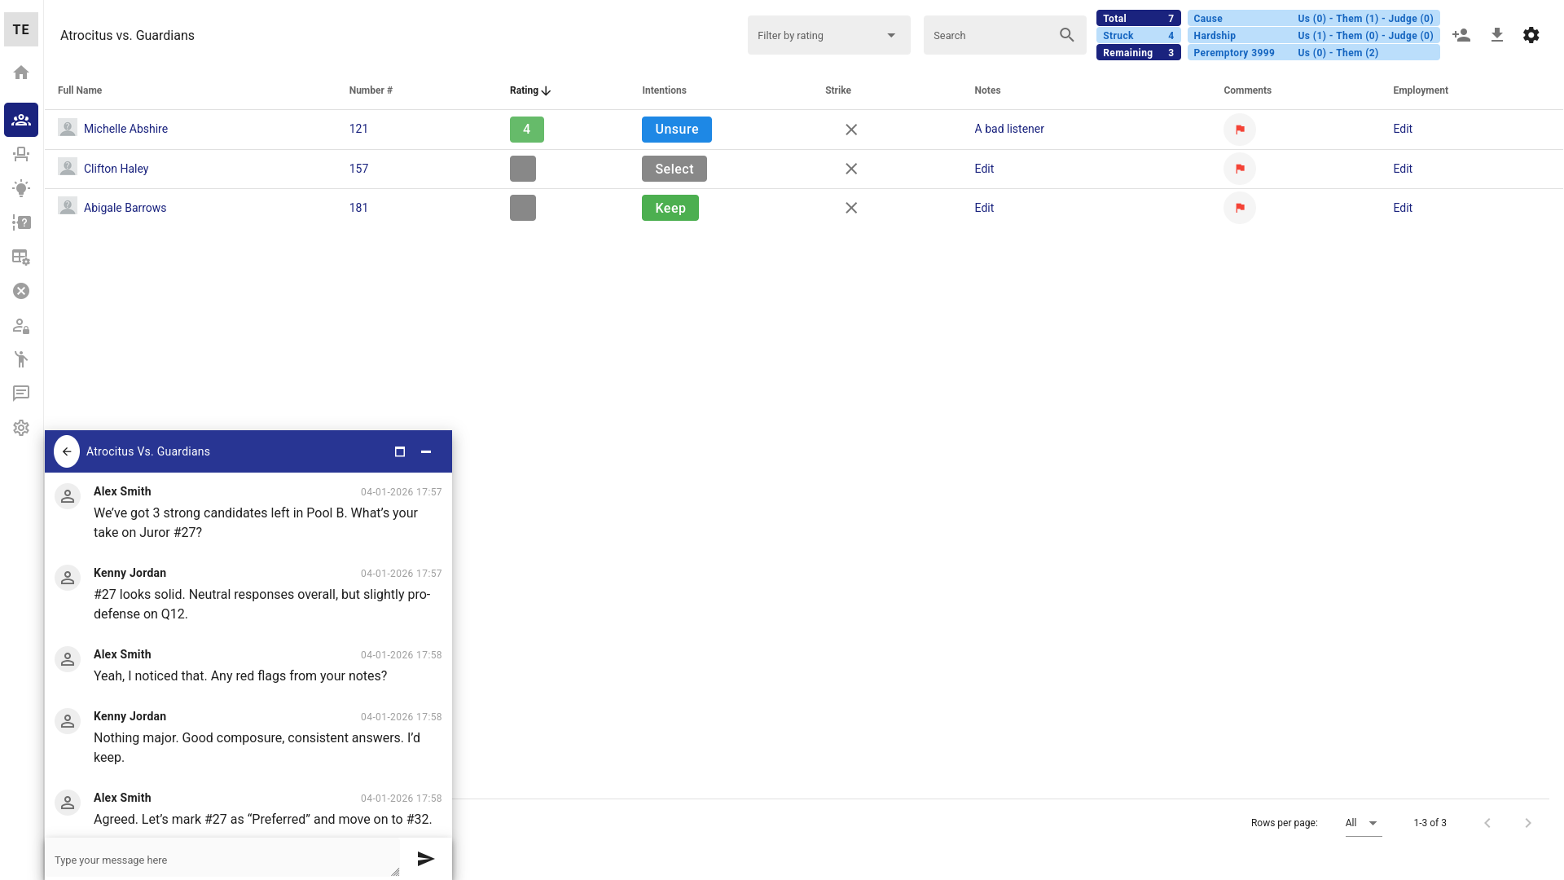Click the Peremptory 3999 stats row
This screenshot has height=880, width=1564.
(x=1313, y=52)
